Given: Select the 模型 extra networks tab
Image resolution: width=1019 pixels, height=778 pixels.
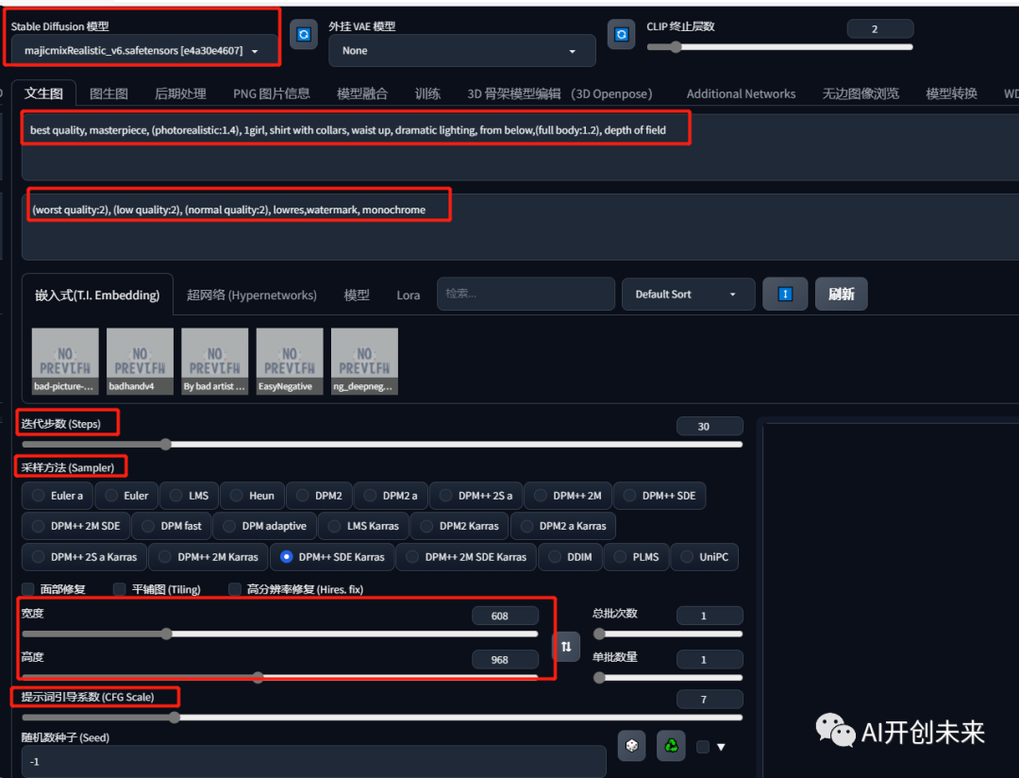Looking at the screenshot, I should coord(357,296).
